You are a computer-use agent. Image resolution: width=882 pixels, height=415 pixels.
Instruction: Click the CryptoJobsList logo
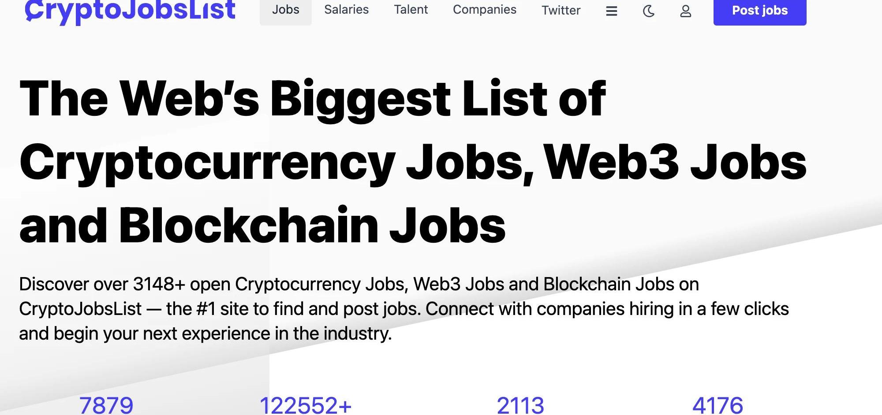[130, 10]
